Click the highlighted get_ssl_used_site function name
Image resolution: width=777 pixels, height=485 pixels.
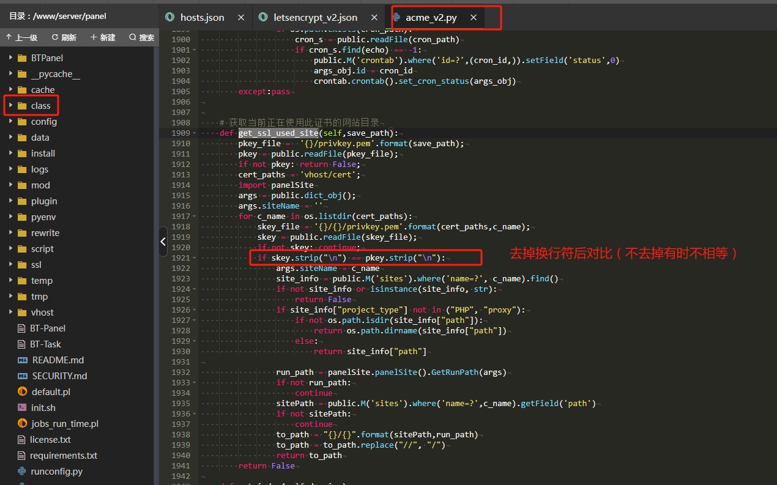coord(278,133)
